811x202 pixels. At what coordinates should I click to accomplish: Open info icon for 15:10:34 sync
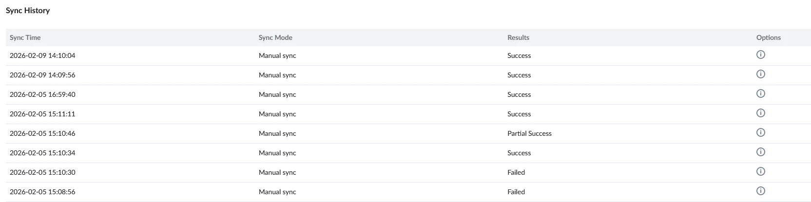pyautogui.click(x=760, y=152)
